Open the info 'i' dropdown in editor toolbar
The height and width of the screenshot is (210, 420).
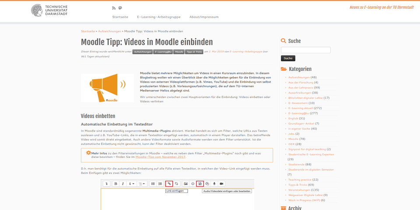(132, 184)
